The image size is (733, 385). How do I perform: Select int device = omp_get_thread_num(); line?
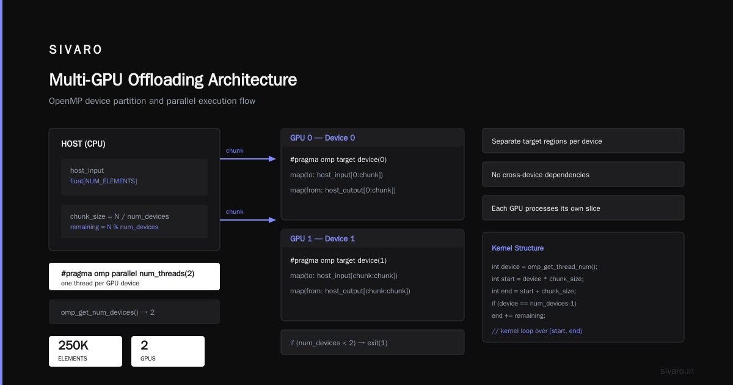pos(544,266)
